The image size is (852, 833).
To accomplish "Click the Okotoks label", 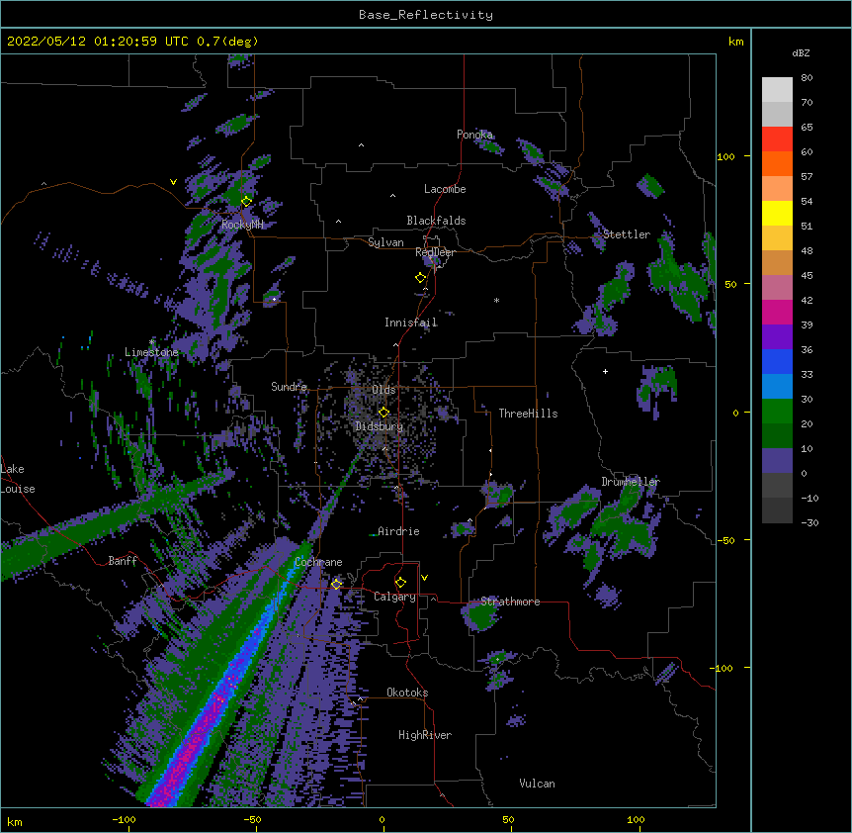I will 407,693.
